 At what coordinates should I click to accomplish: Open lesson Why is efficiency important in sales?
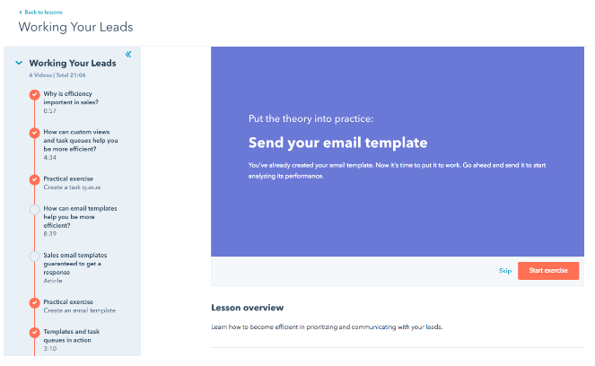click(71, 98)
